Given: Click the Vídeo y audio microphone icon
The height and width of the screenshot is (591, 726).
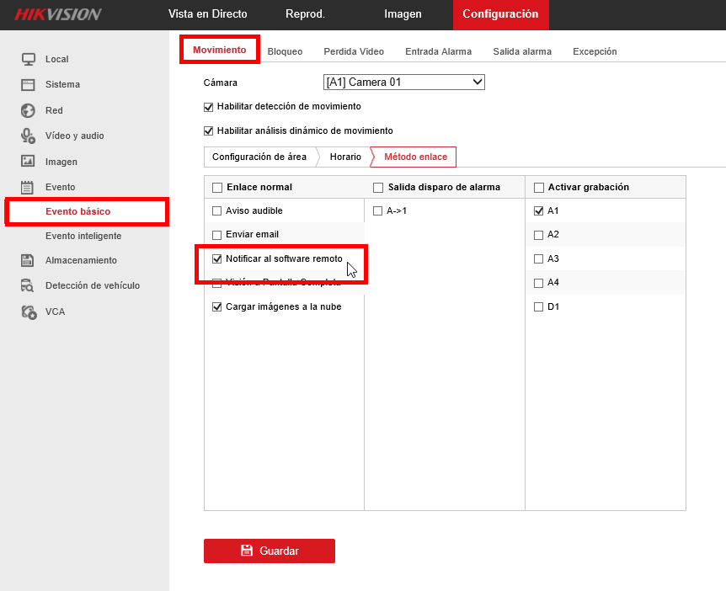Looking at the screenshot, I should tap(28, 136).
